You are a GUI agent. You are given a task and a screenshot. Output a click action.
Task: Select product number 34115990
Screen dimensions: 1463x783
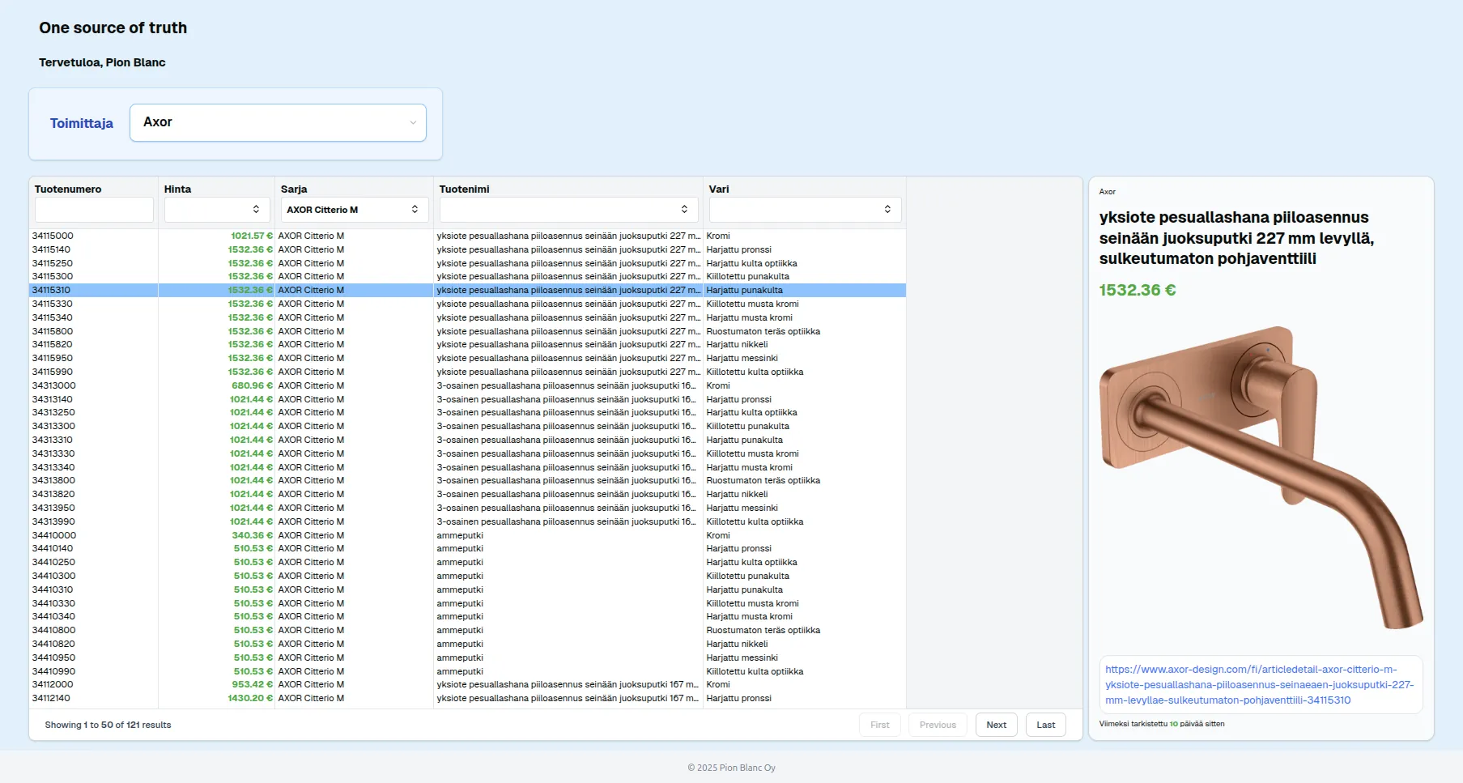pos(53,372)
